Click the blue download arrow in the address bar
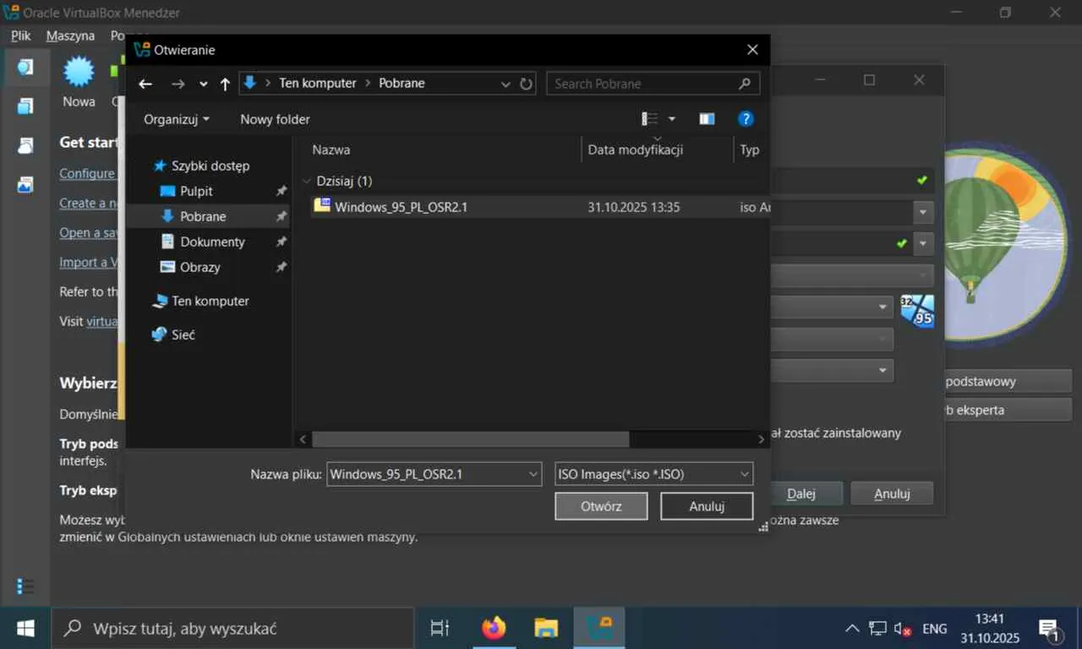This screenshot has width=1082, height=649. (x=249, y=83)
